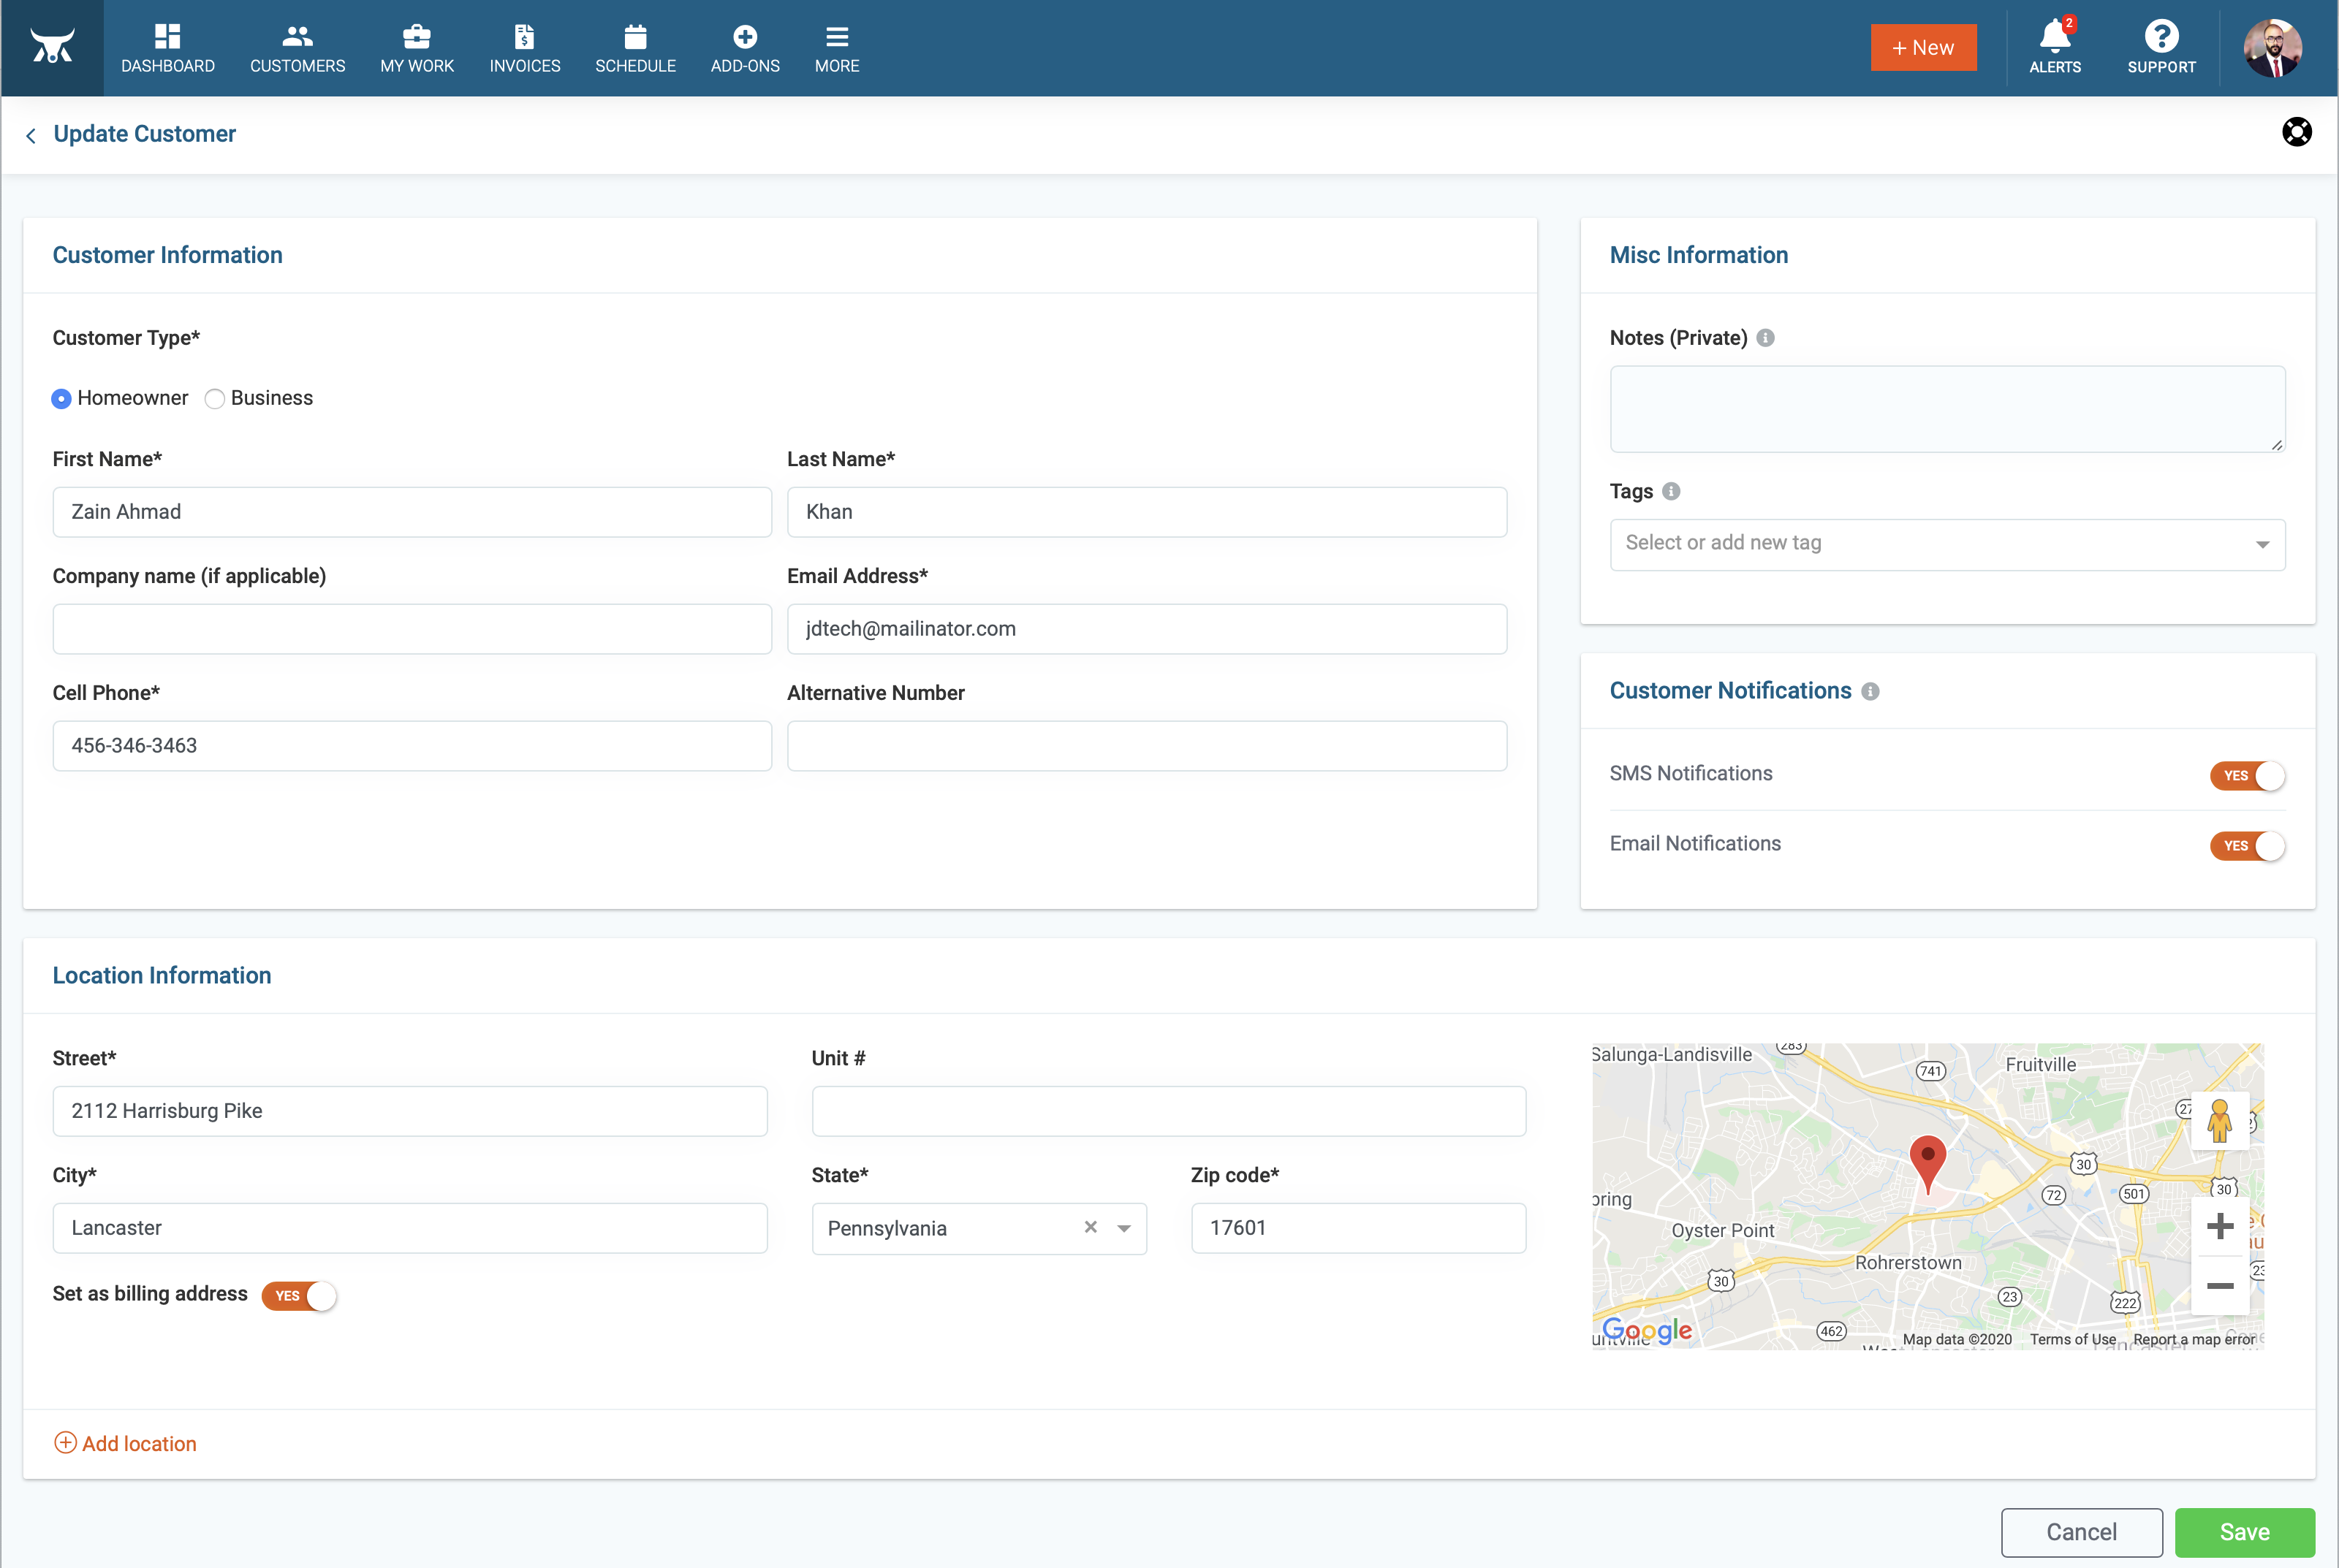
Task: Open Street View pegman on map
Action: [x=2220, y=1121]
